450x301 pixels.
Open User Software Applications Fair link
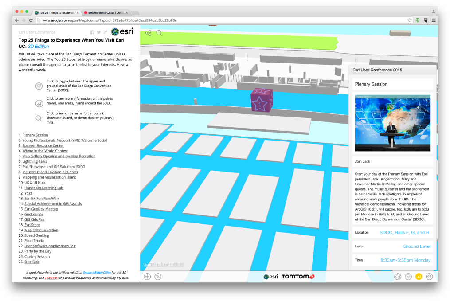click(50, 246)
